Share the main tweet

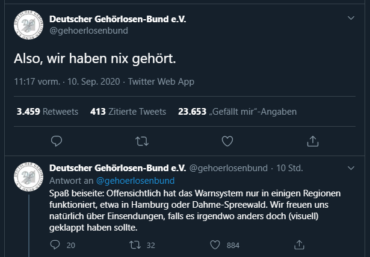coord(313,141)
